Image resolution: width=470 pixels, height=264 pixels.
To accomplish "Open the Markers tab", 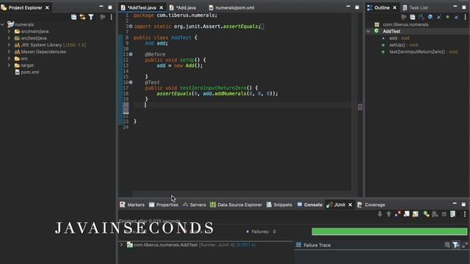I will [x=132, y=205].
